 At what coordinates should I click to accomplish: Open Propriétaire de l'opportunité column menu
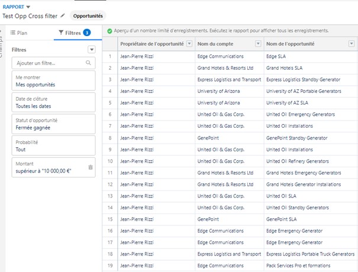[189, 44]
